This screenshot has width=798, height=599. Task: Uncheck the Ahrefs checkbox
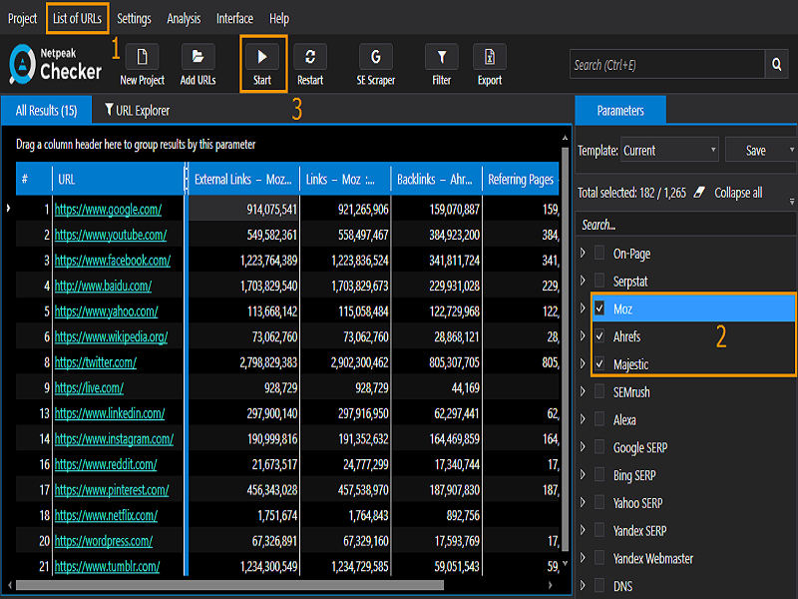tap(599, 336)
